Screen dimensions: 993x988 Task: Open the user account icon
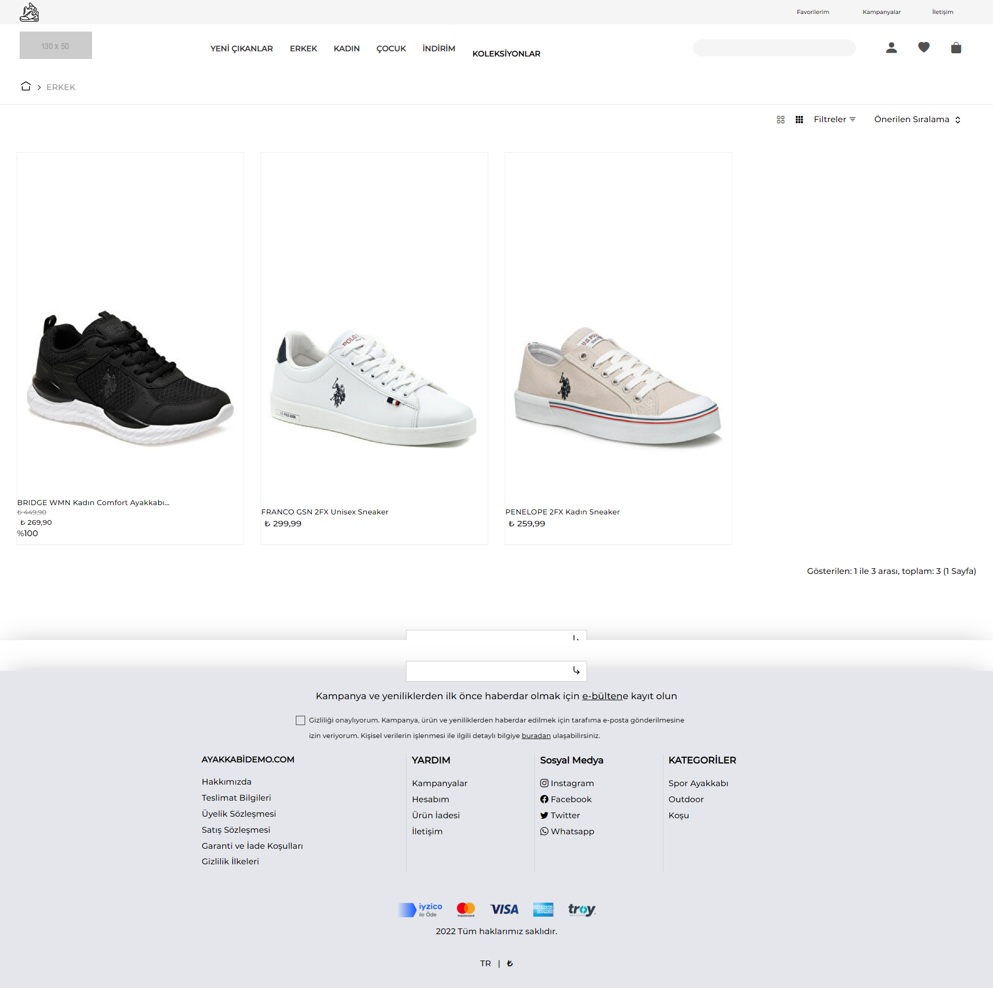891,48
